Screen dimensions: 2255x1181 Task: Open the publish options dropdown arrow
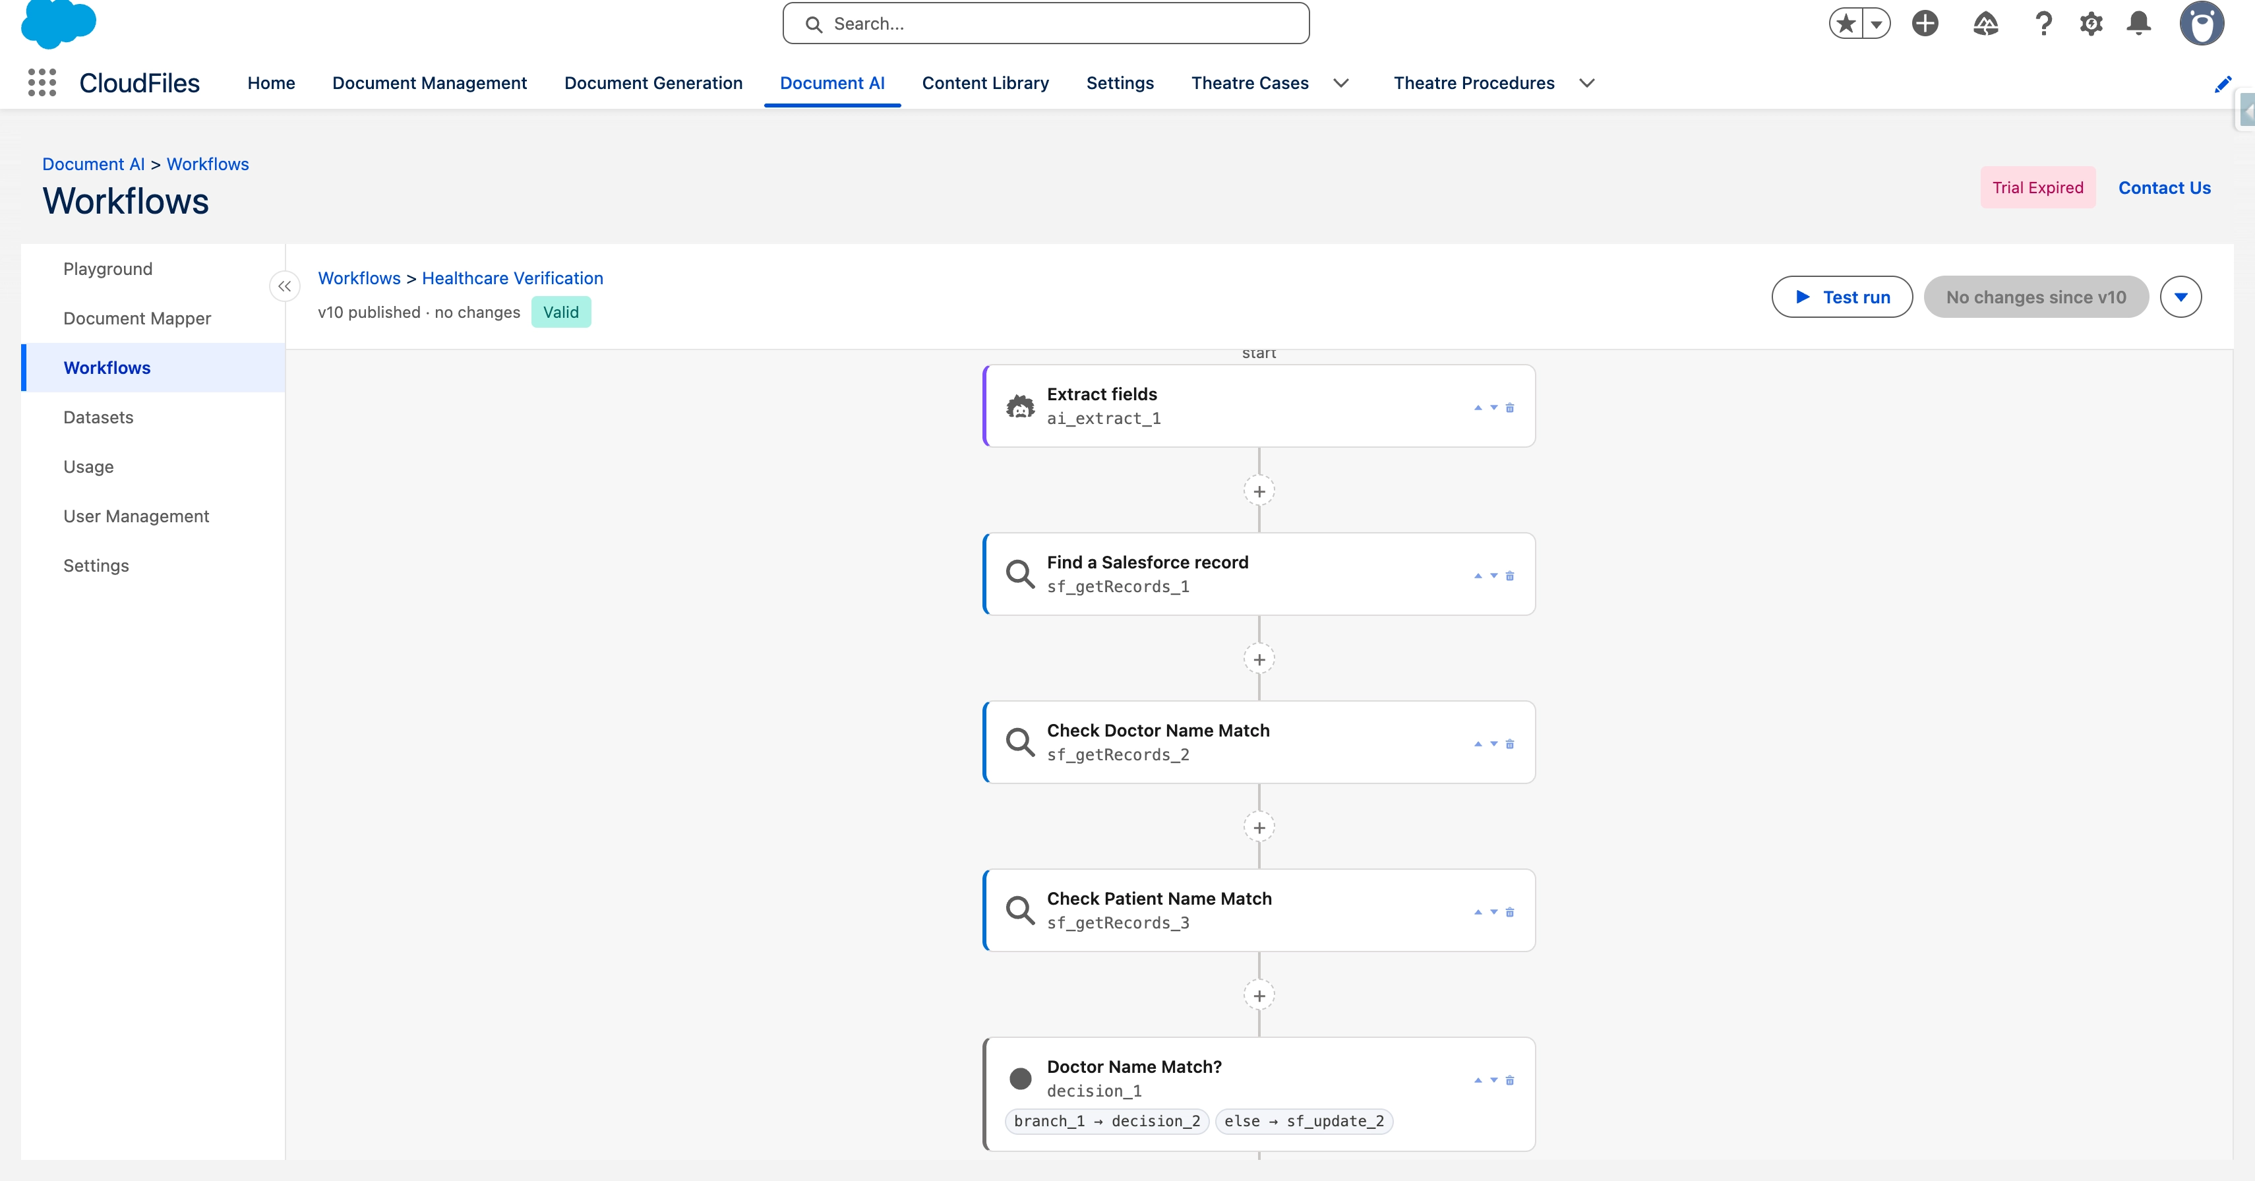point(2180,297)
